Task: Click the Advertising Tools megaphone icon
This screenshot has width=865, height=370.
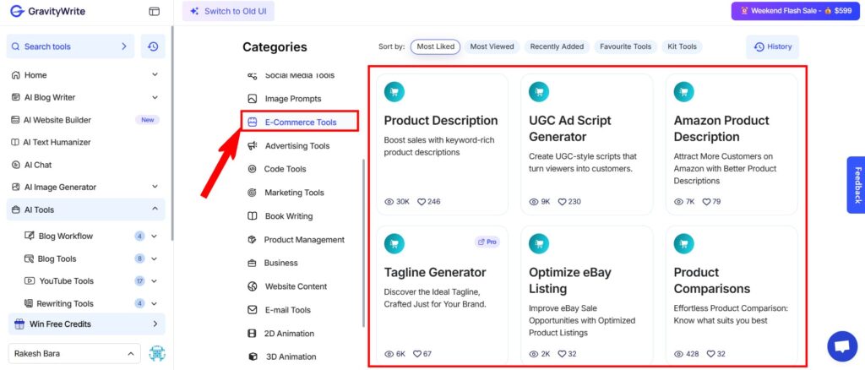Action: point(252,145)
